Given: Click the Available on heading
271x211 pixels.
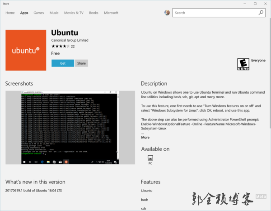Looking at the screenshot, I should (x=155, y=149).
